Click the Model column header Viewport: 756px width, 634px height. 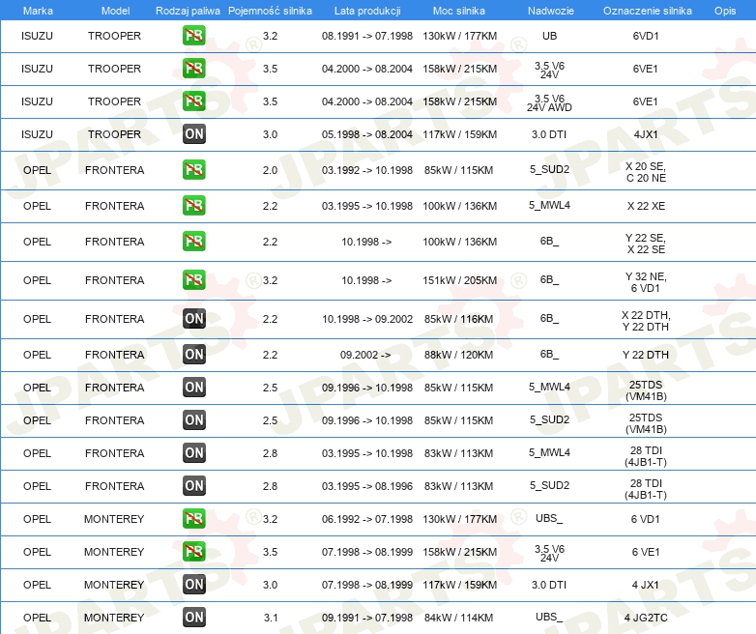[115, 11]
